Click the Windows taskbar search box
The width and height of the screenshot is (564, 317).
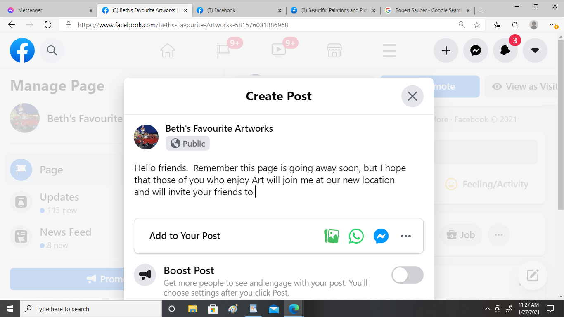tap(91, 309)
